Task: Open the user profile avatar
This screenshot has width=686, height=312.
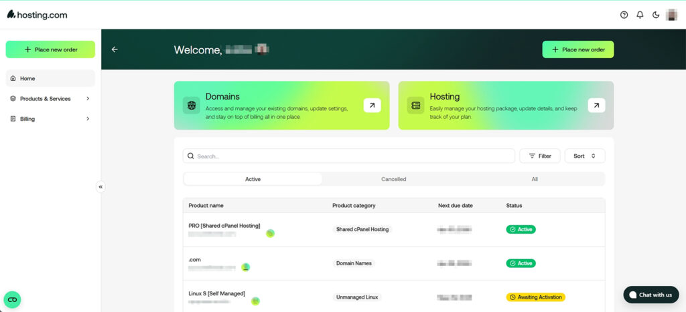Action: pyautogui.click(x=671, y=15)
